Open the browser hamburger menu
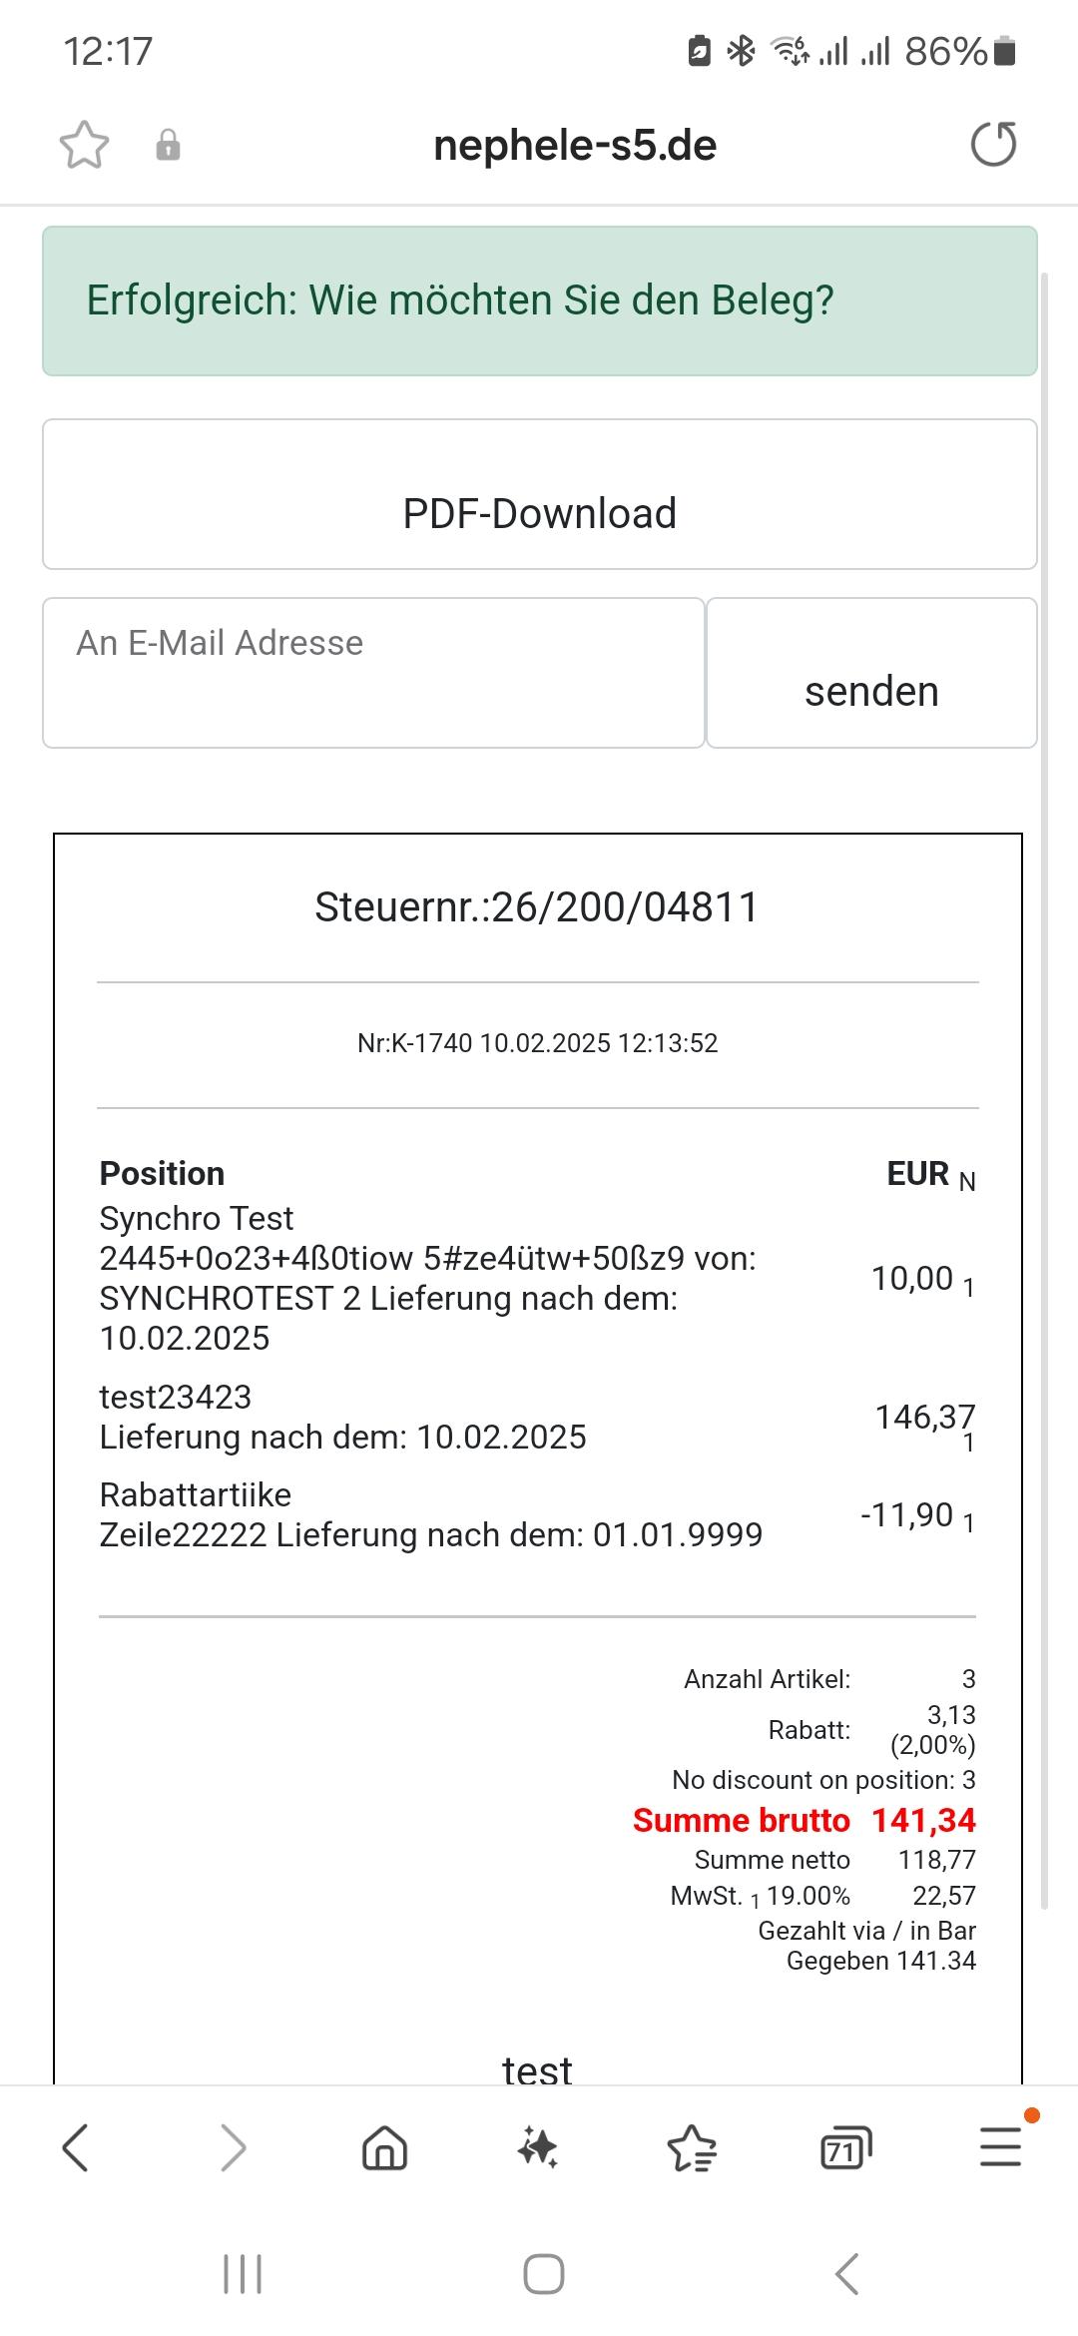Viewport: 1078px width, 2336px height. [x=1000, y=2148]
